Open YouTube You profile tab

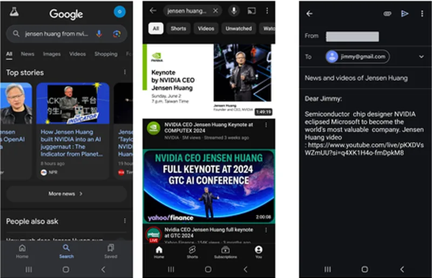tap(259, 252)
